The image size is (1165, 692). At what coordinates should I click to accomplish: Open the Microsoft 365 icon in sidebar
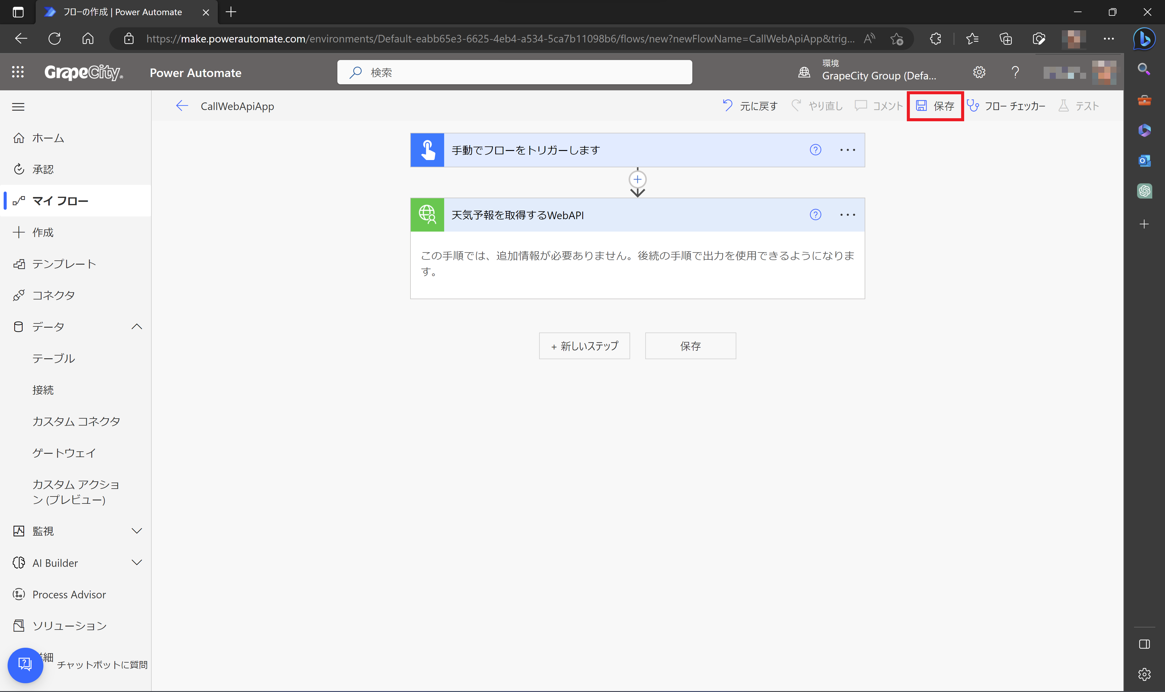pyautogui.click(x=1144, y=130)
